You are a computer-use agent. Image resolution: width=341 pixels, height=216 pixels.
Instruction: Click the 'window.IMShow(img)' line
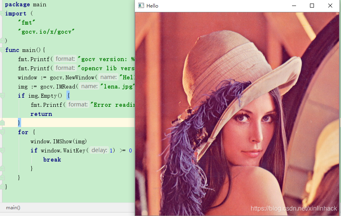tap(58, 141)
